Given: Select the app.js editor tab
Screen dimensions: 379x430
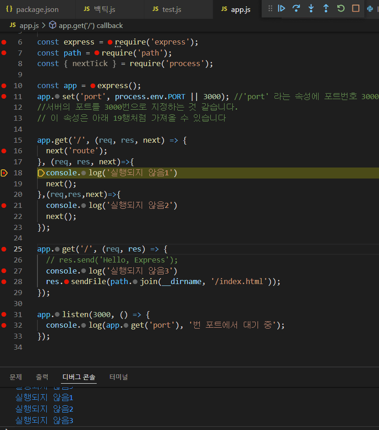Looking at the screenshot, I should point(237,9).
